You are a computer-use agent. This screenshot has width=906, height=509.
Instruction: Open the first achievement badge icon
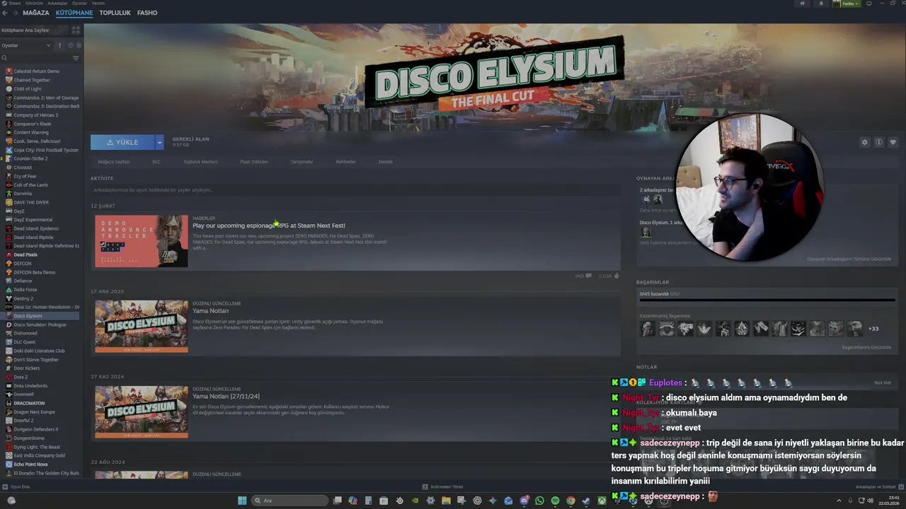pyautogui.click(x=647, y=329)
